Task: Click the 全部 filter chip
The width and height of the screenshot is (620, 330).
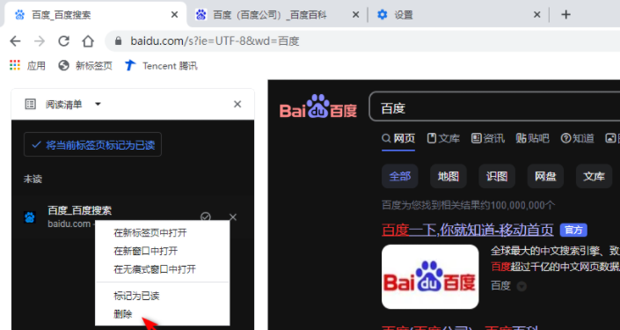Action: pyautogui.click(x=400, y=176)
